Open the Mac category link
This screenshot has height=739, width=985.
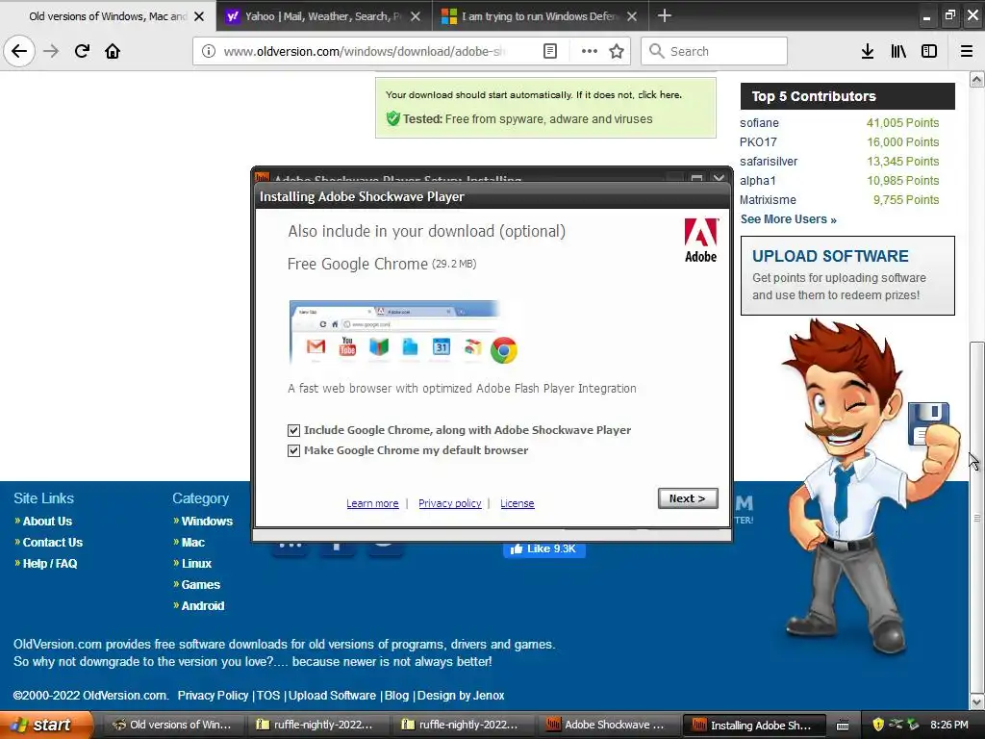click(192, 543)
